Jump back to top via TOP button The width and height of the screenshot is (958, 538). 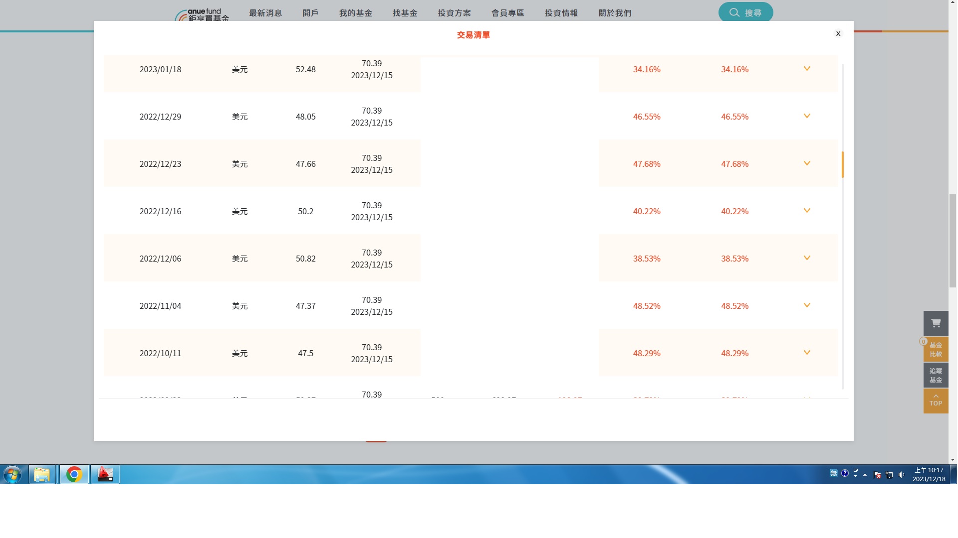click(936, 401)
